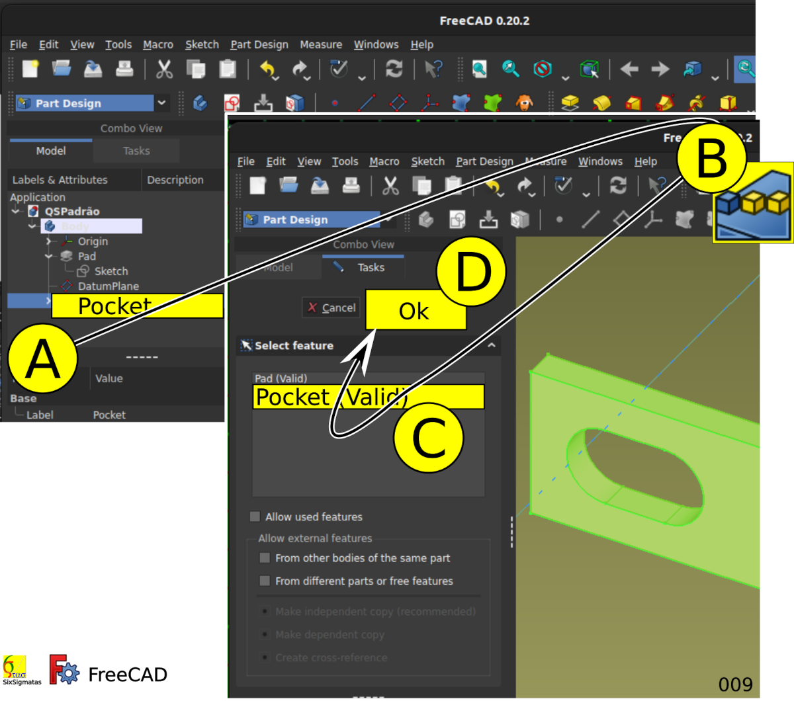
Task: Open Sketch menu in back window
Action: click(x=202, y=44)
